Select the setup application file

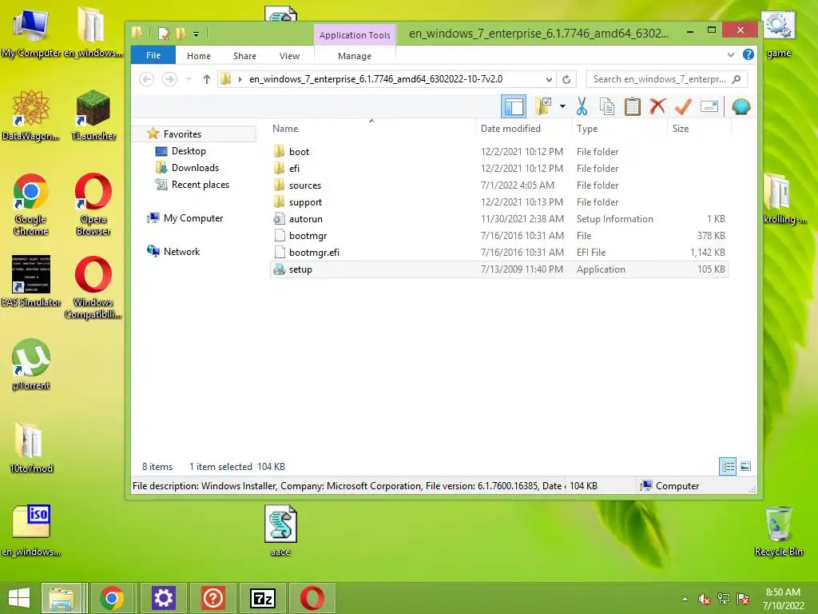tap(499, 269)
